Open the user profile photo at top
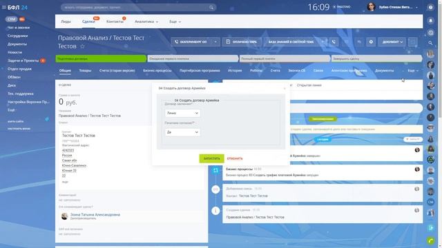 [x=371, y=7]
